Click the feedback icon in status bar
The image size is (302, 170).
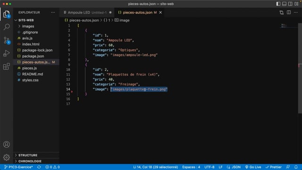coord(288,167)
